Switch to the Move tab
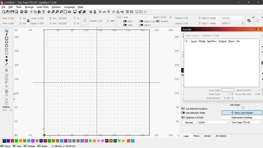Image resolution: width=263 pixels, height=148 pixels. coord(196,136)
